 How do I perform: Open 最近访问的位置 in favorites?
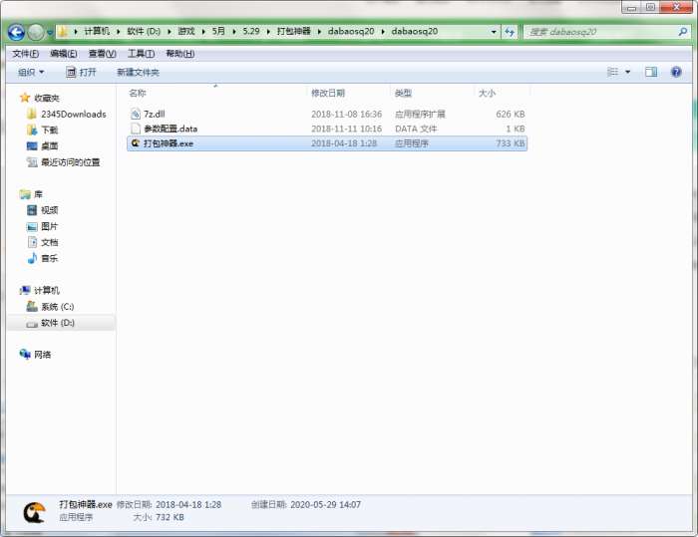pyautogui.click(x=71, y=162)
